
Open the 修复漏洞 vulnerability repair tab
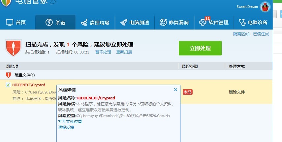pyautogui.click(x=174, y=23)
